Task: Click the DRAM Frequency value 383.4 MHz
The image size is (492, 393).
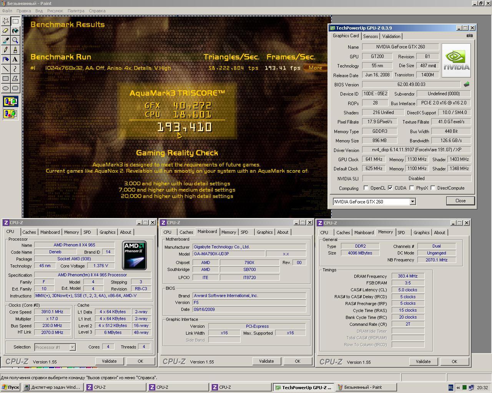Action: [408, 276]
